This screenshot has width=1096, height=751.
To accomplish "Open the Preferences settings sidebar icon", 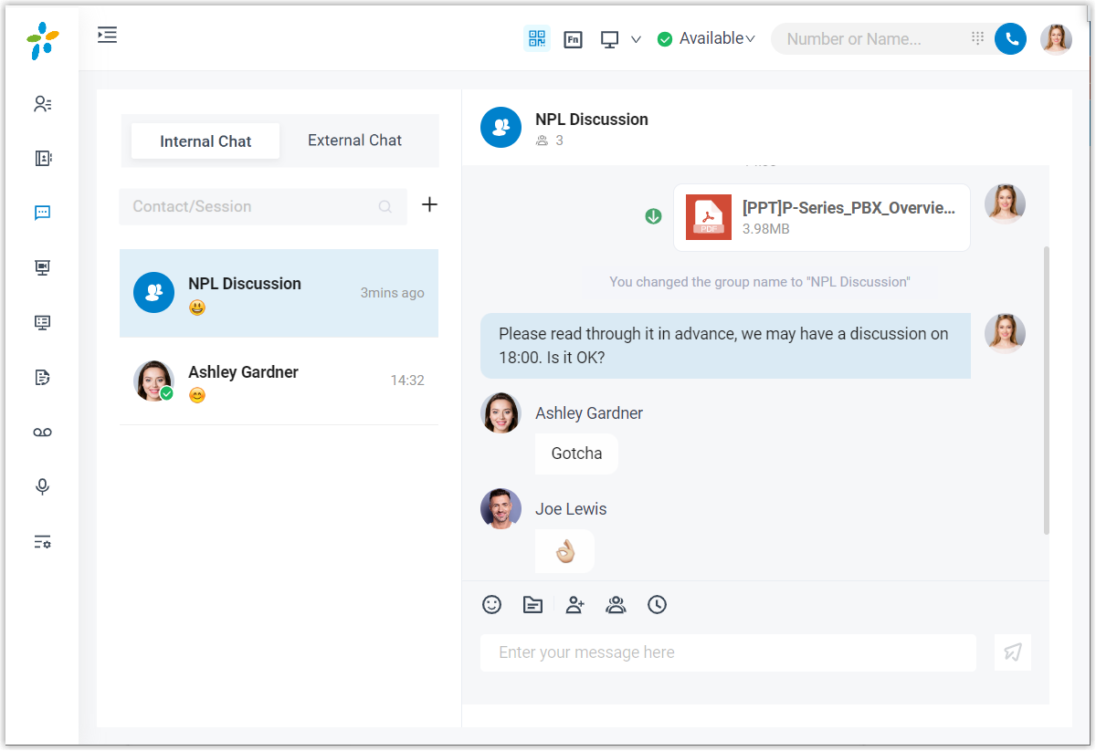I will pyautogui.click(x=42, y=542).
